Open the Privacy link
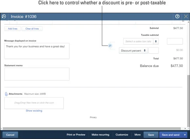Screen dimensions: 190x139 [93, 117]
